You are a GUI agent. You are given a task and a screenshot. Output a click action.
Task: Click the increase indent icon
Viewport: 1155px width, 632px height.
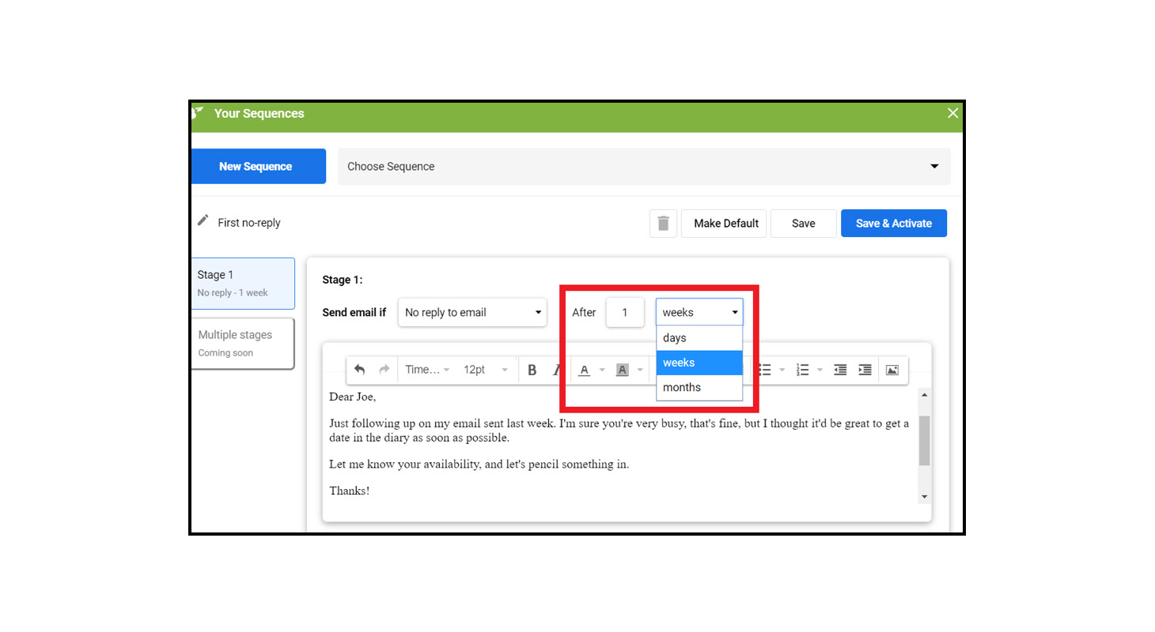[865, 370]
